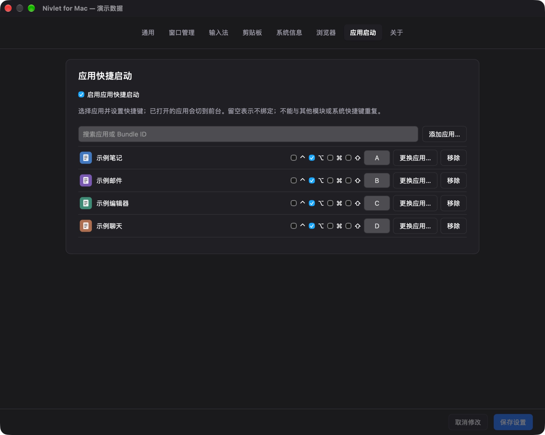Enable Control modifier for 示例笔记
The image size is (545, 435).
(x=293, y=158)
